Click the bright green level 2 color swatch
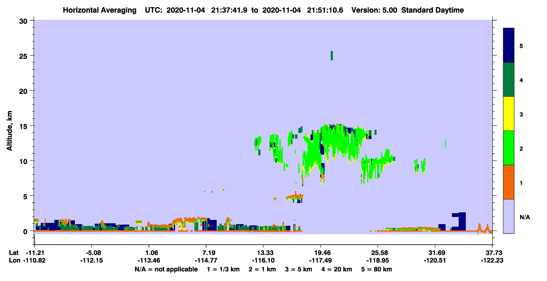 [509, 148]
